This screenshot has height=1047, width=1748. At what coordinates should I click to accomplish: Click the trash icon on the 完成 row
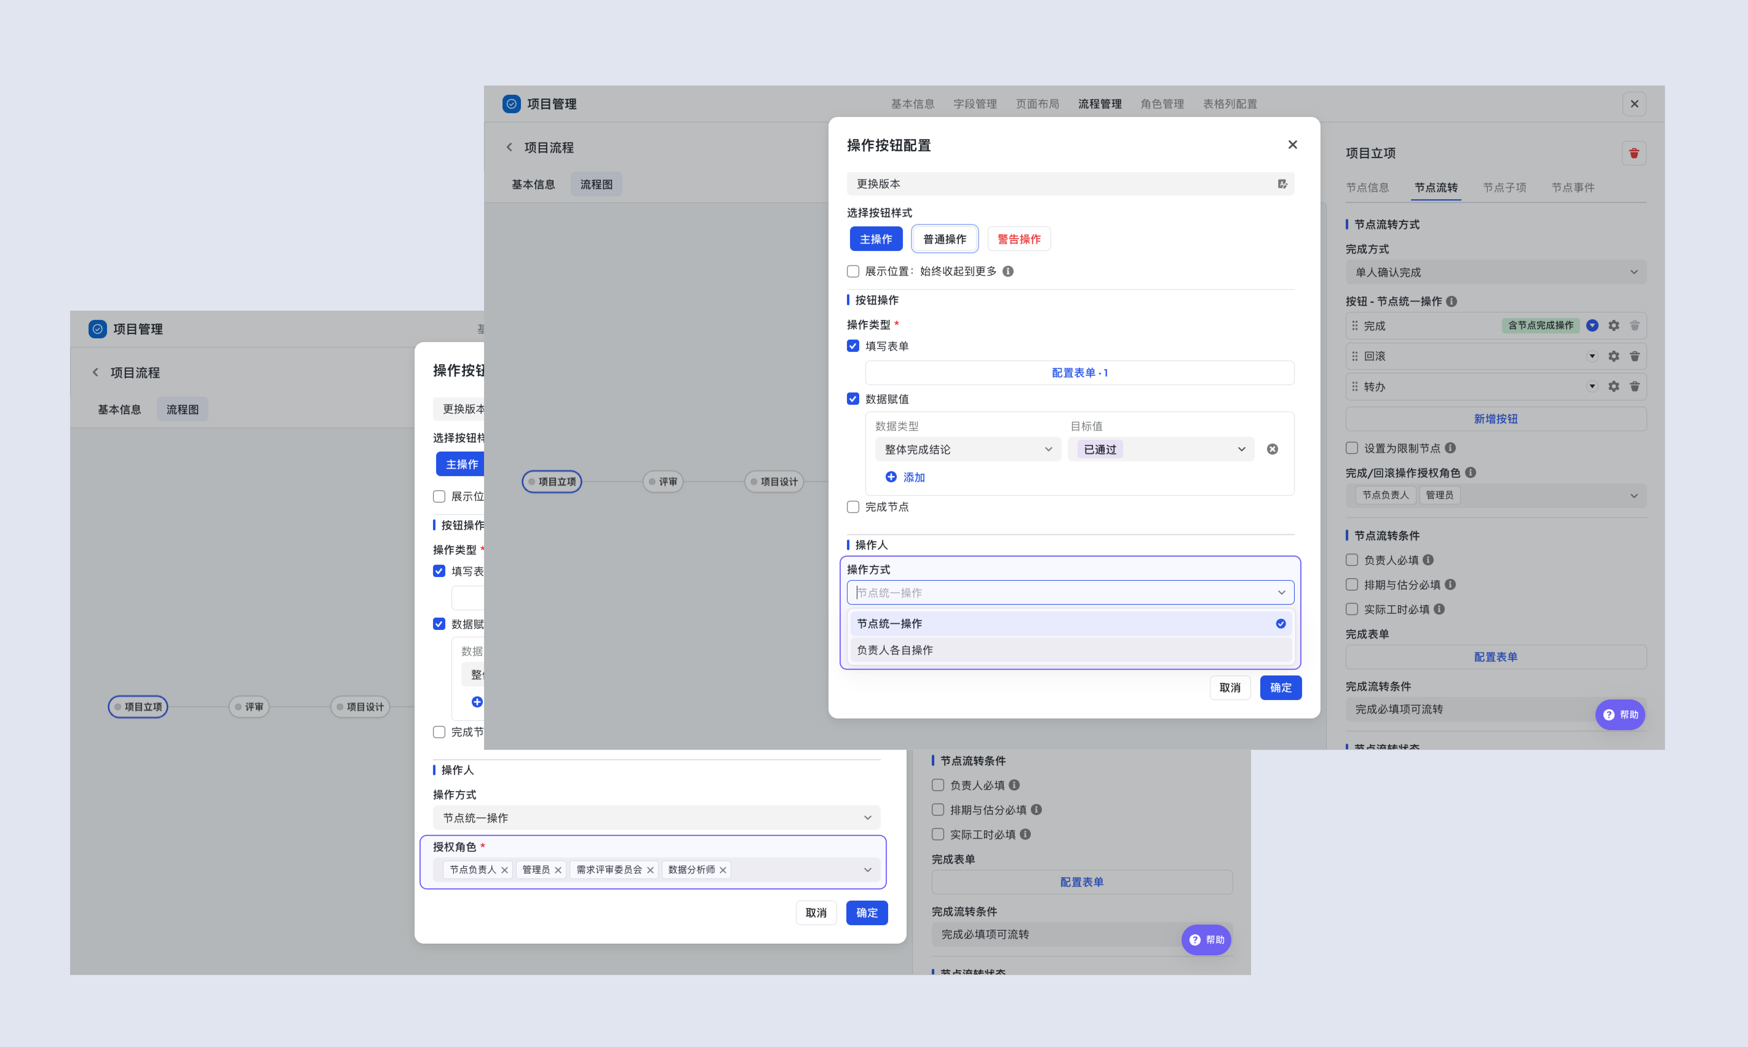tap(1635, 326)
